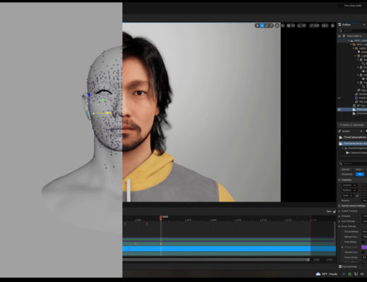Image resolution: width=367 pixels, height=282 pixels.
Task: Toggle world/local coordinate system globe
Action: click(277, 25)
